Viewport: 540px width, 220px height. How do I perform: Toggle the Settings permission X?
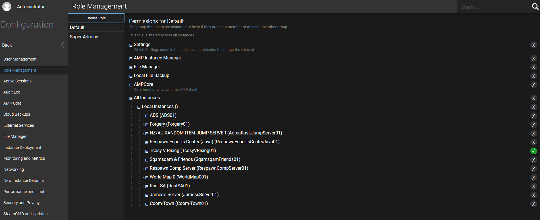click(x=533, y=45)
